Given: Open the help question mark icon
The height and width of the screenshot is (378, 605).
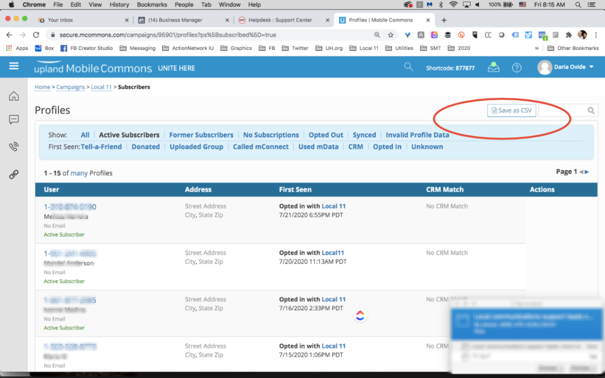Looking at the screenshot, I should click(517, 68).
